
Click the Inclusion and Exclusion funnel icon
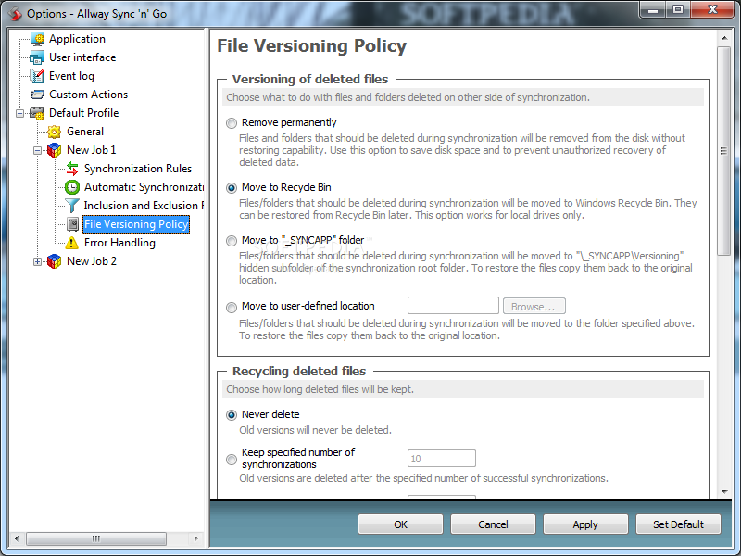[x=72, y=206]
